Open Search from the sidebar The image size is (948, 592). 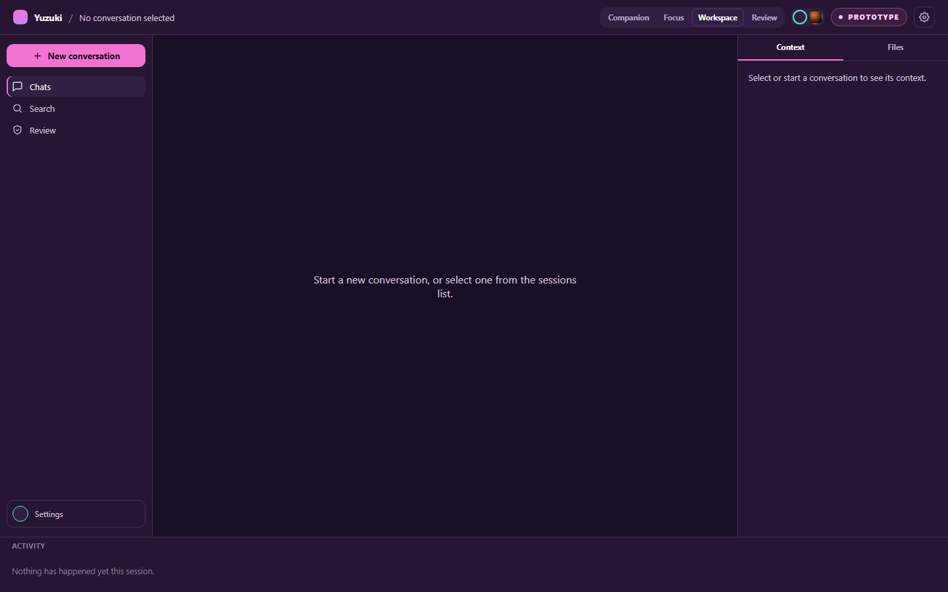(x=76, y=109)
